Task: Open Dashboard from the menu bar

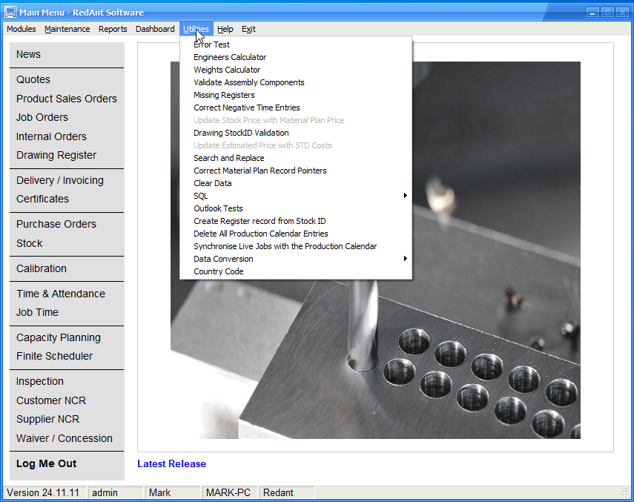Action: click(155, 29)
